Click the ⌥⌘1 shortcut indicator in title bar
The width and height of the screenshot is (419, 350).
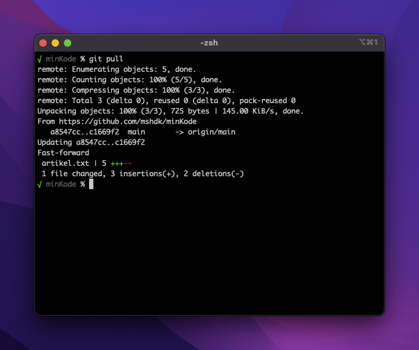pyautogui.click(x=368, y=42)
